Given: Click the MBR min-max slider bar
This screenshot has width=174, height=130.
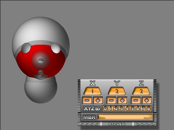Looking at the screenshot, I should click(125, 117).
